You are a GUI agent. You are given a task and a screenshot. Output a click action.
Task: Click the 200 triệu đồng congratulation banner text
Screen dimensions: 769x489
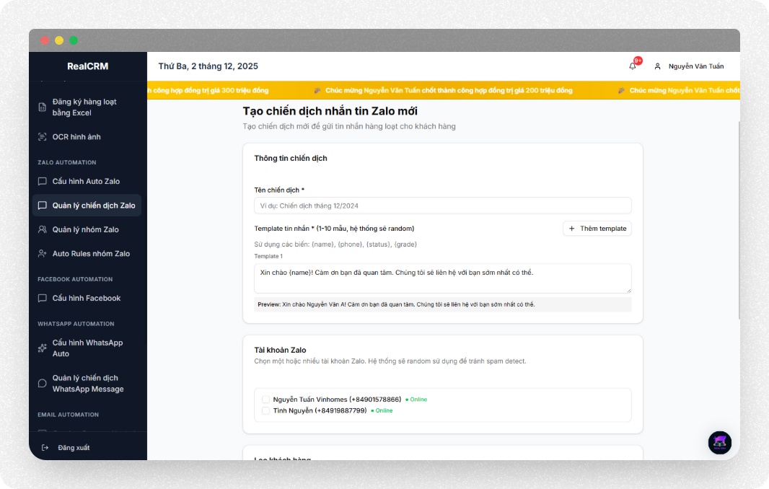pos(449,90)
